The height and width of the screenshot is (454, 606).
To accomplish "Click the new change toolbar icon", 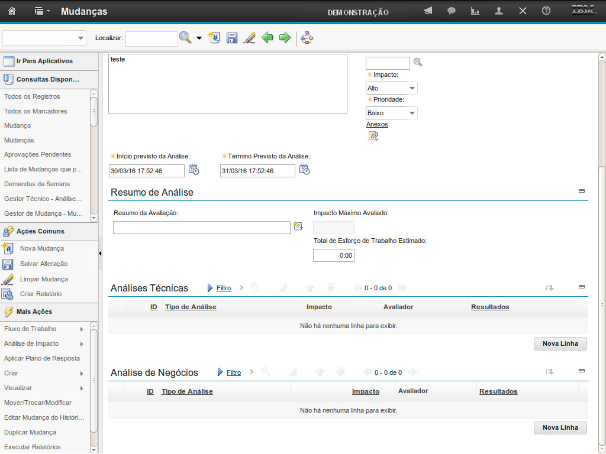I will (x=214, y=38).
